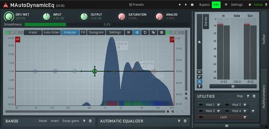Expand the MultiParameters side tab

pyautogui.click(x=264, y=97)
